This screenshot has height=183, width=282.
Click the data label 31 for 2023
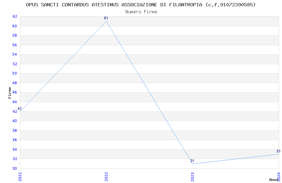192,161
